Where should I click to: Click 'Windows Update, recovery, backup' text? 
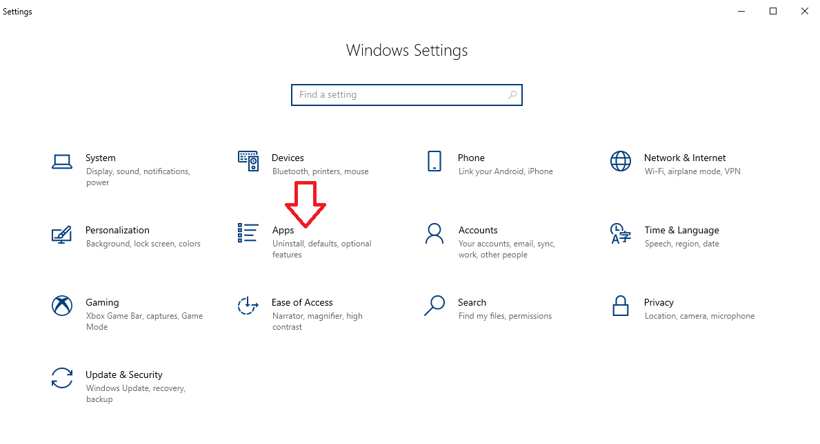click(136, 394)
